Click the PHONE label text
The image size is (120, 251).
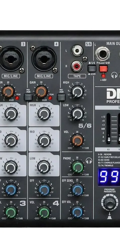pyautogui.click(x=67, y=158)
